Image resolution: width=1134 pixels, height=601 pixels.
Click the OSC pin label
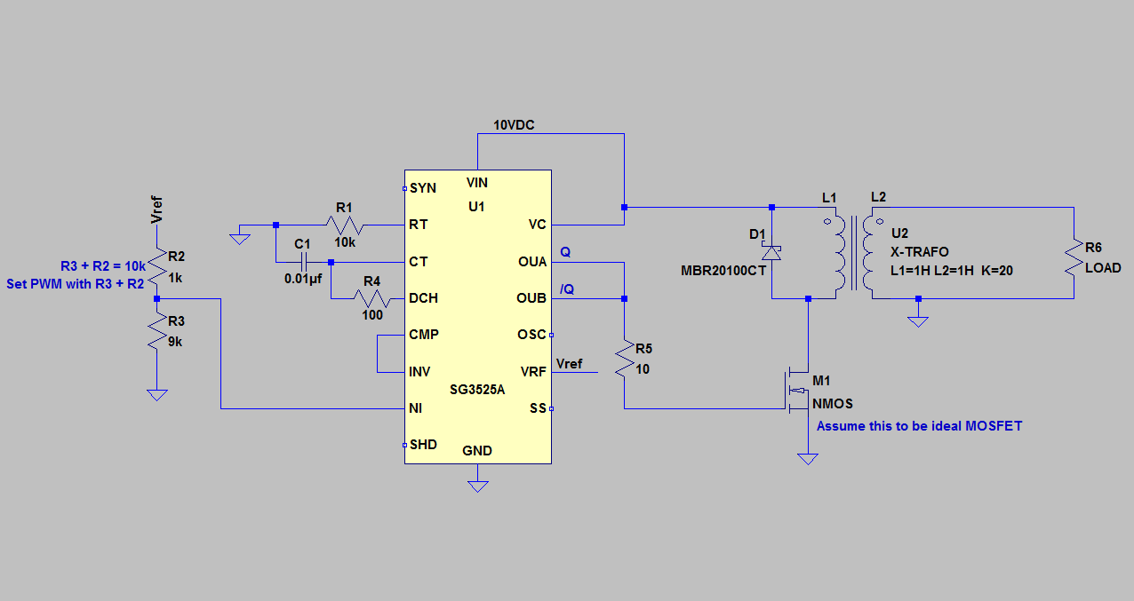[533, 335]
